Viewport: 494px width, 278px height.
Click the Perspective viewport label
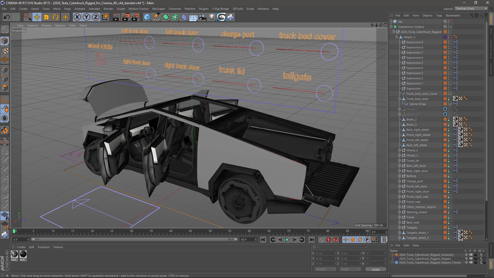[x=19, y=31]
